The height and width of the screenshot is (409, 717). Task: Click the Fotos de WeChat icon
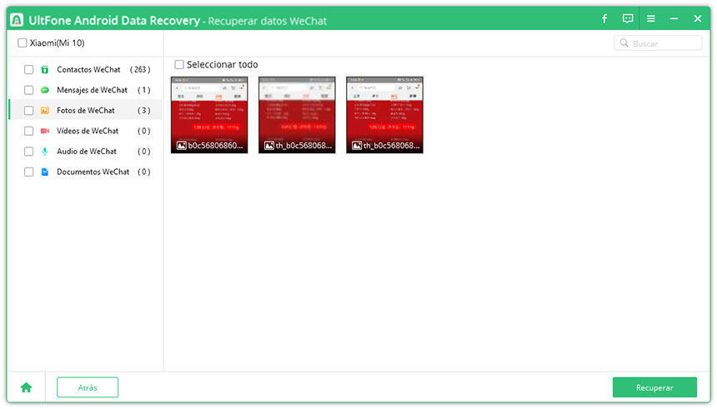[45, 111]
